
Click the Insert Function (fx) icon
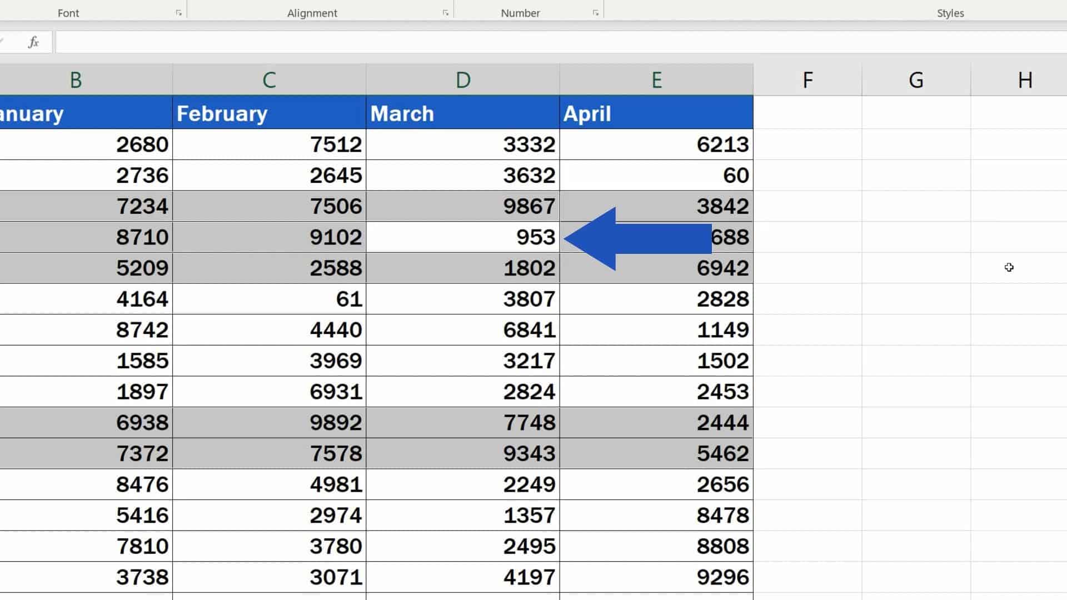coord(33,42)
